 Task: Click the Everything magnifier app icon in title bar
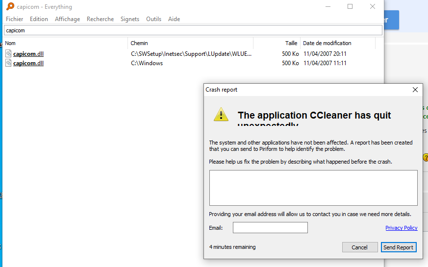tap(10, 6)
